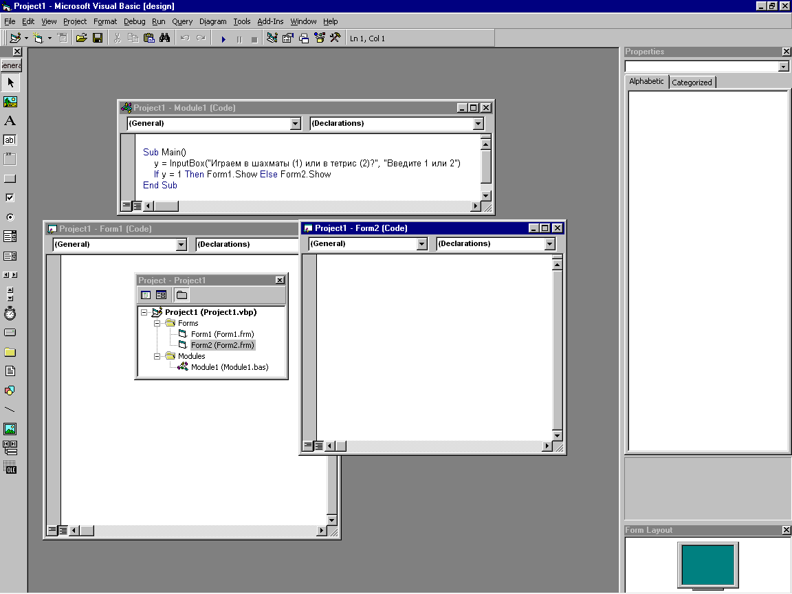Click the Project Explorer toolbar icon
792x594 pixels.
tap(272, 38)
